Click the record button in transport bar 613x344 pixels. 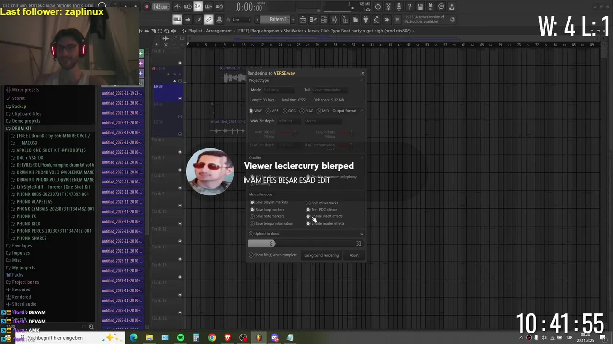pyautogui.click(x=147, y=7)
